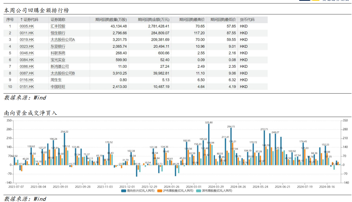
Task: Open the 科联系统 security name link
Action: coord(58,53)
